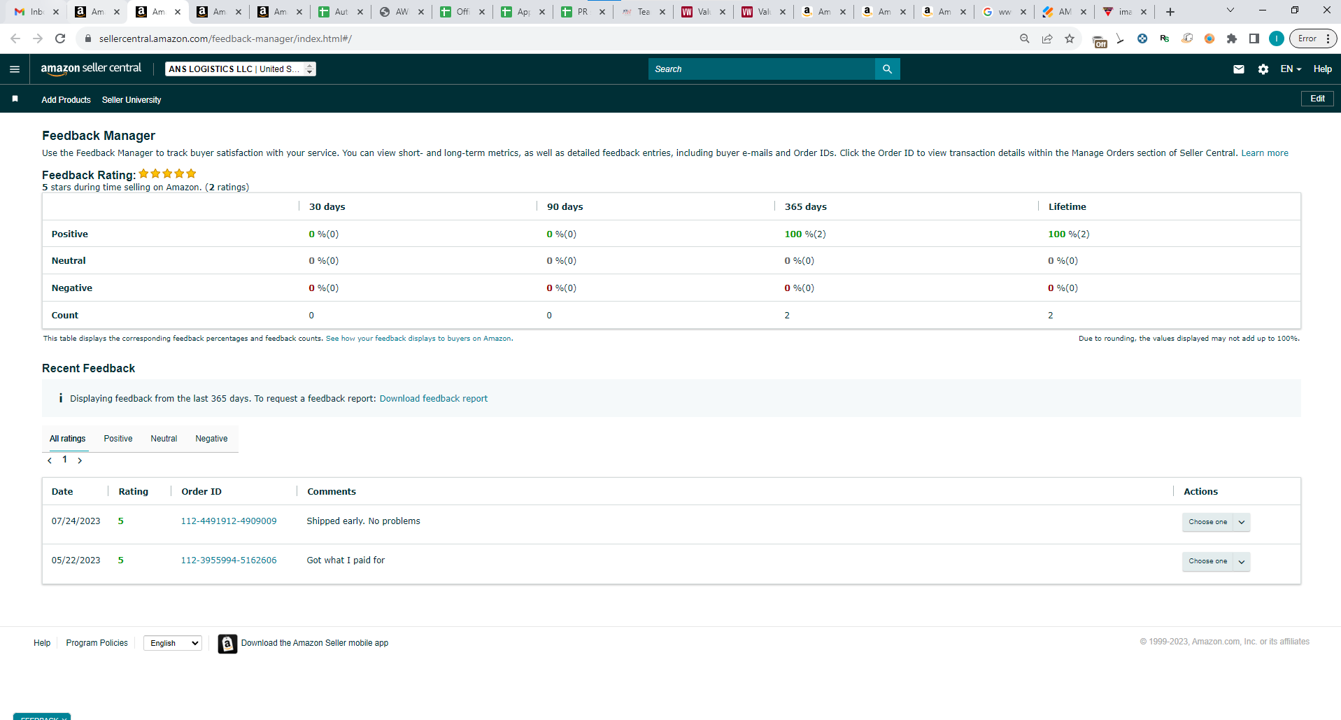Open the browser Error menu button
This screenshot has width=1341, height=720.
pos(1314,38)
